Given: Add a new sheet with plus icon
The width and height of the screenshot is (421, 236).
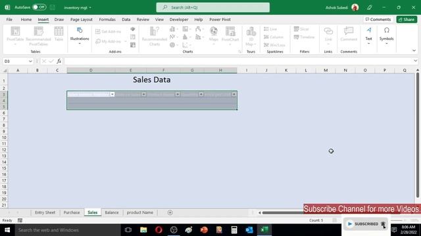Looking at the screenshot, I should [170, 212].
